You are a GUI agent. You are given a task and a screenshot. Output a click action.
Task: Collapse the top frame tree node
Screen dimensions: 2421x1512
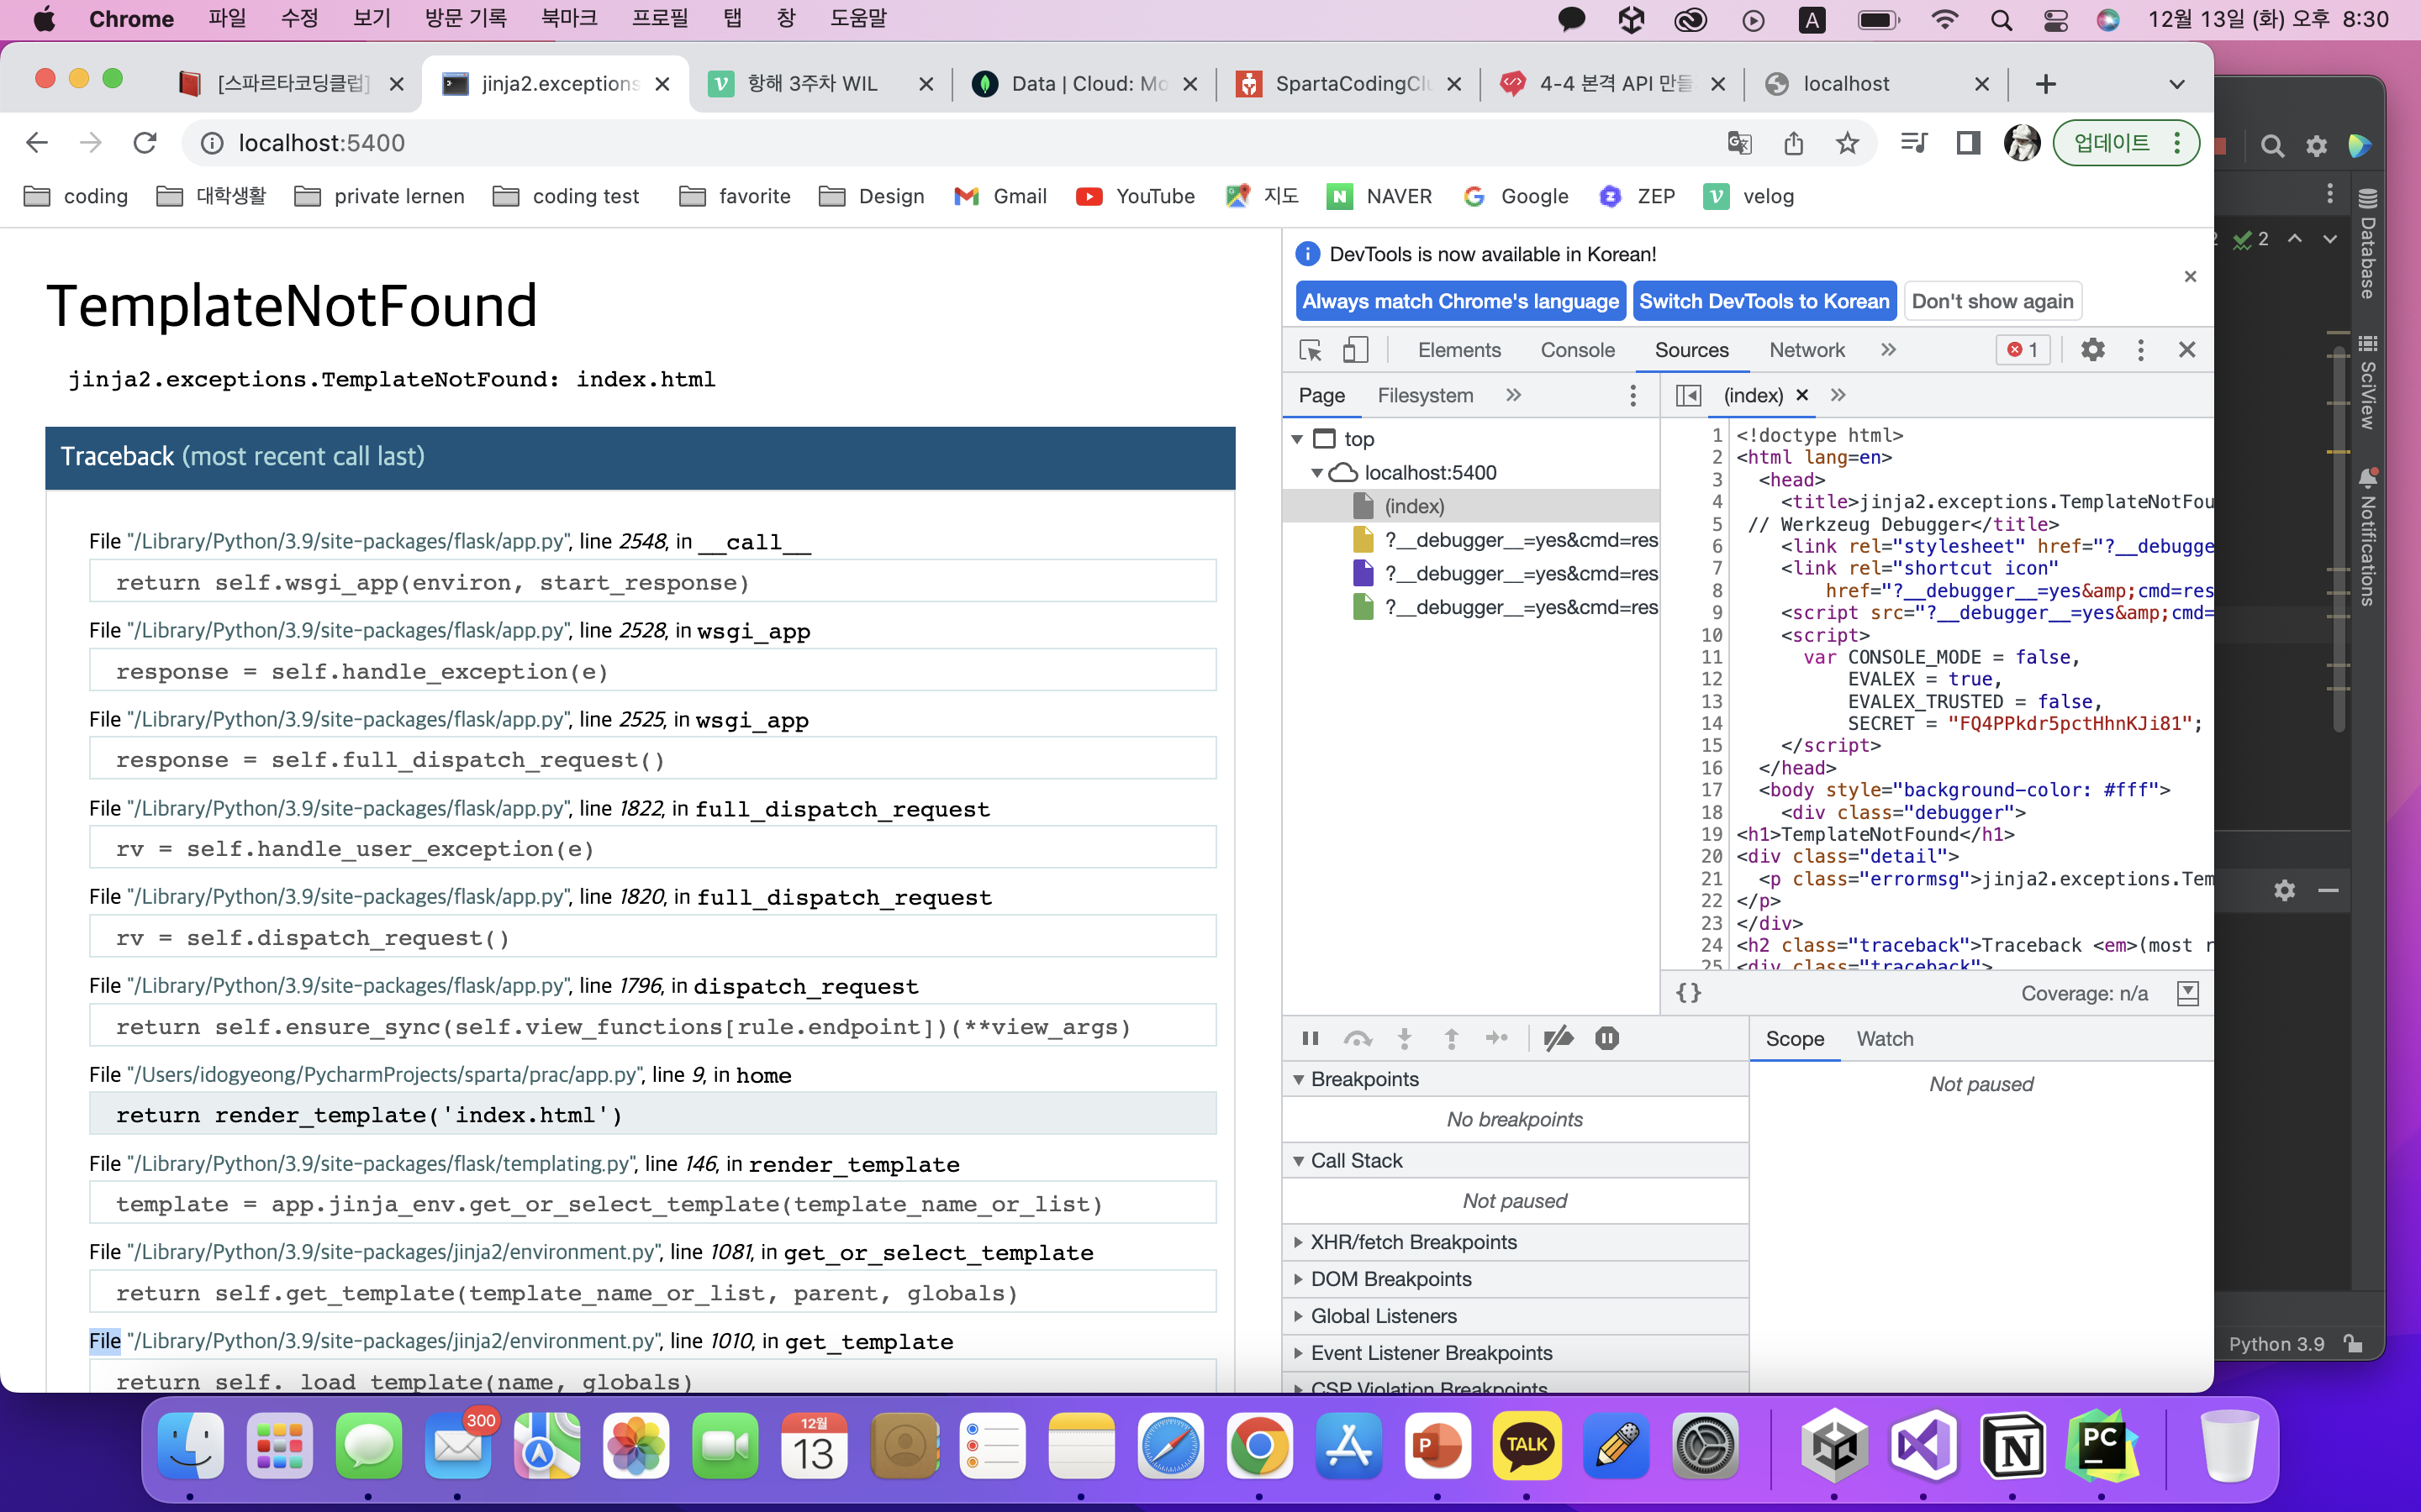1298,439
